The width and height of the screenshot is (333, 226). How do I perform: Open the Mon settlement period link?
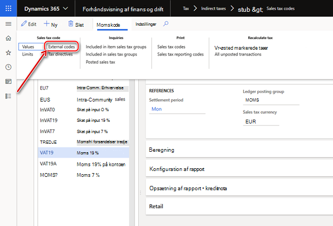tap(156, 109)
